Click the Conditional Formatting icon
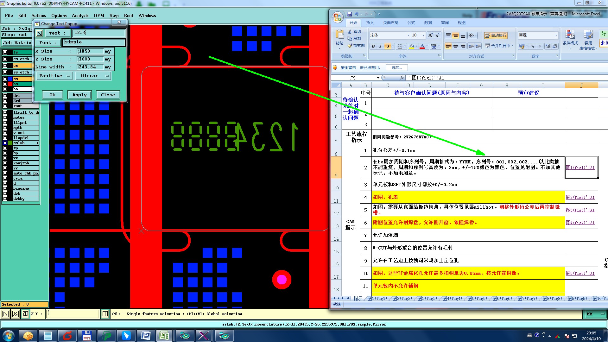The height and width of the screenshot is (342, 608). coord(570,35)
